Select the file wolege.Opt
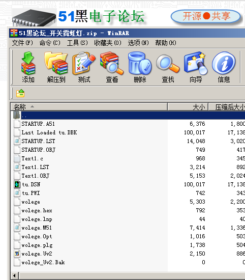This screenshot has height=280, width=245. pyautogui.click(x=37, y=236)
